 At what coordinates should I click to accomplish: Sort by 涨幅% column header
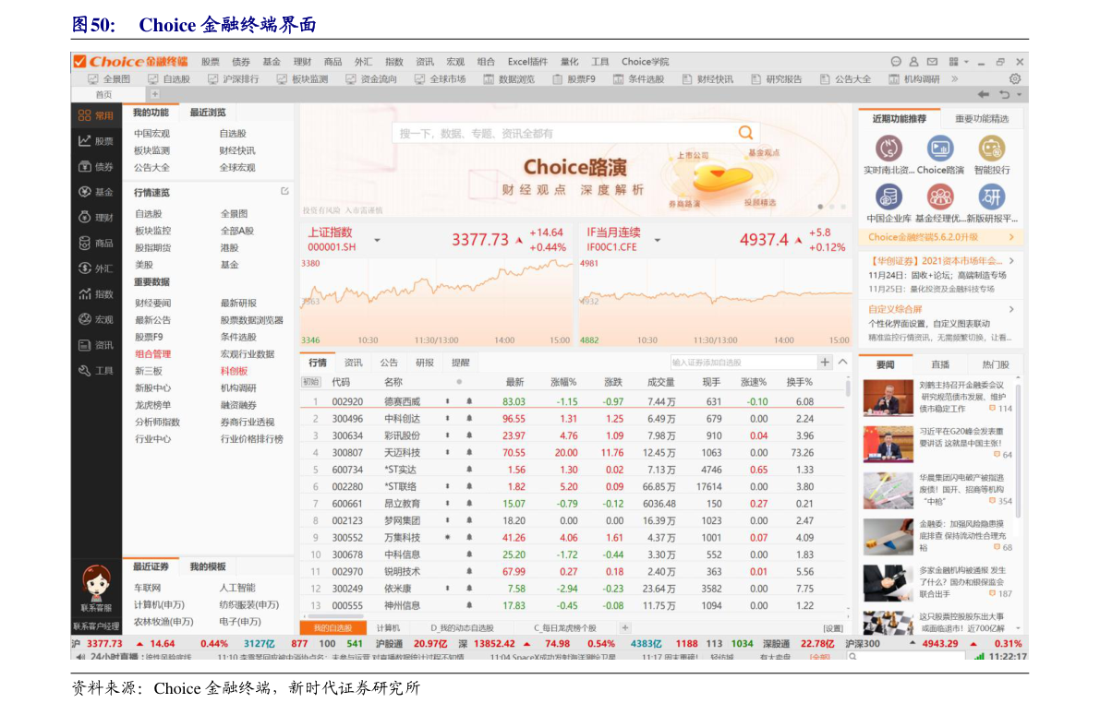tap(563, 382)
